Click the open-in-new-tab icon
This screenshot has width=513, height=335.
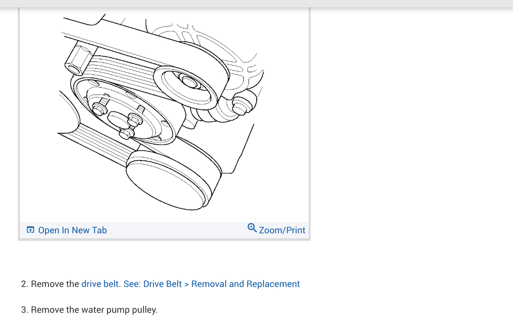tap(30, 230)
